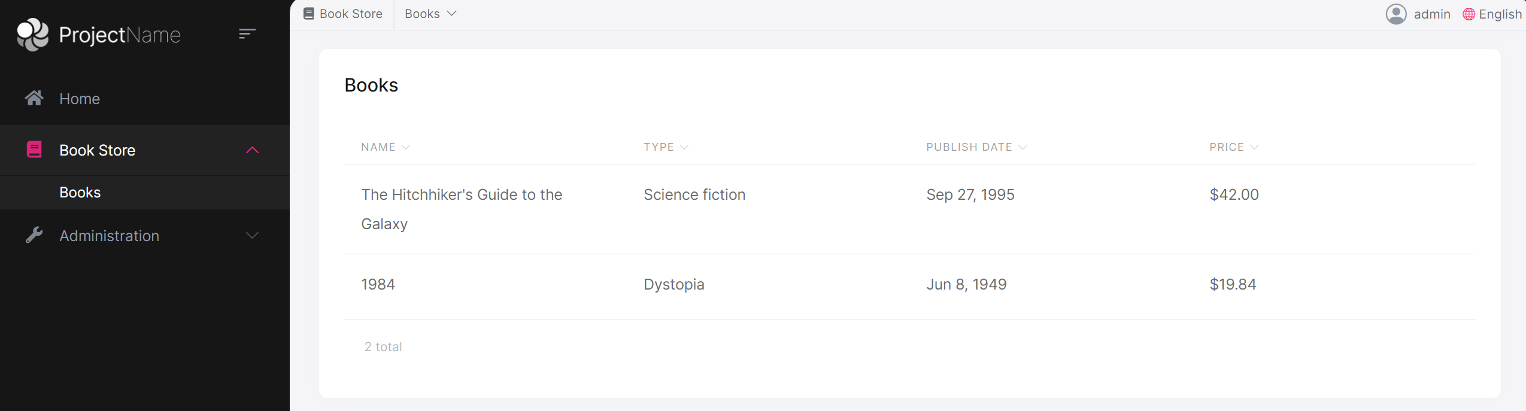Open the NAME column sort dropdown
This screenshot has height=411, width=1526.
(406, 147)
